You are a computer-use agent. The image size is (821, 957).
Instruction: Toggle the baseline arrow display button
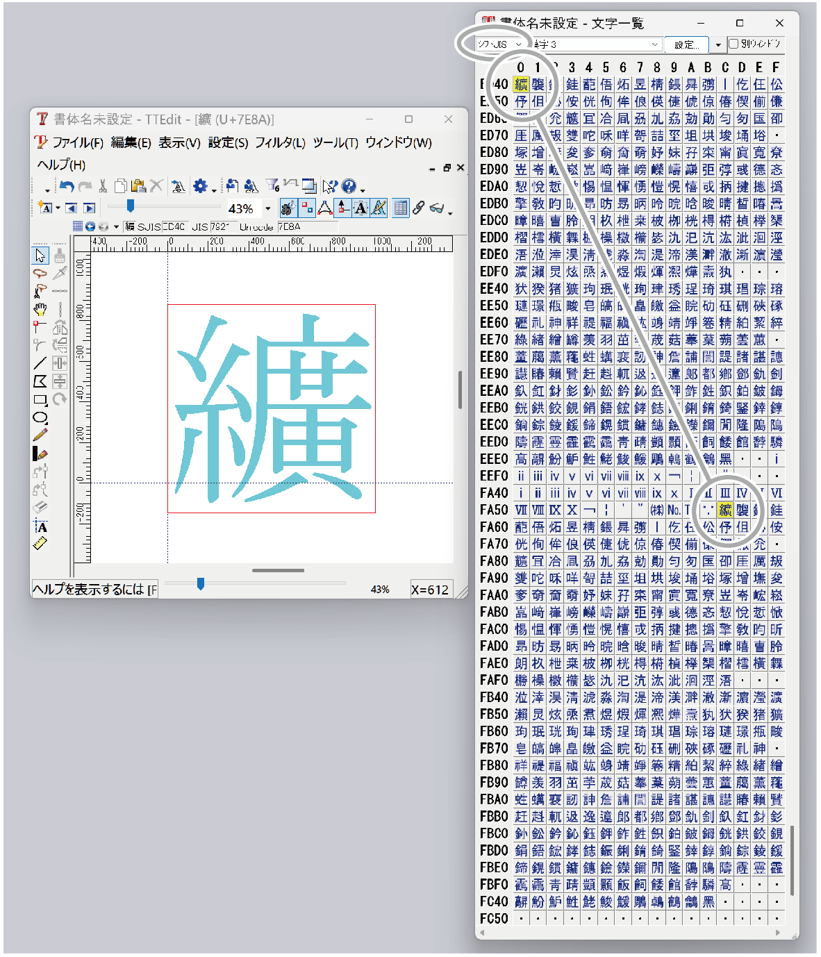click(342, 208)
